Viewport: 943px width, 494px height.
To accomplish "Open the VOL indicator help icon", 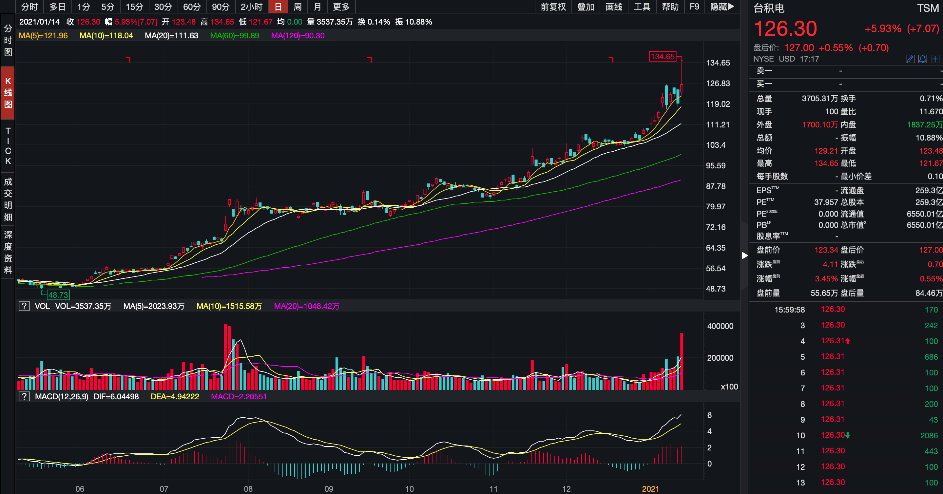I will click(24, 306).
